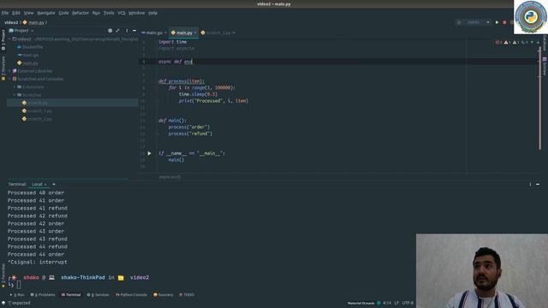Open the Navigate menu
Viewport: 548px width, 308px height.
46,13
